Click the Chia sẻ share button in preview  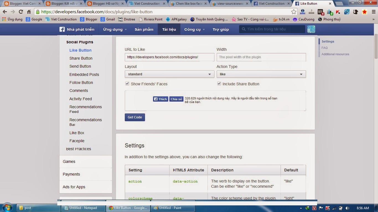[x=176, y=99]
